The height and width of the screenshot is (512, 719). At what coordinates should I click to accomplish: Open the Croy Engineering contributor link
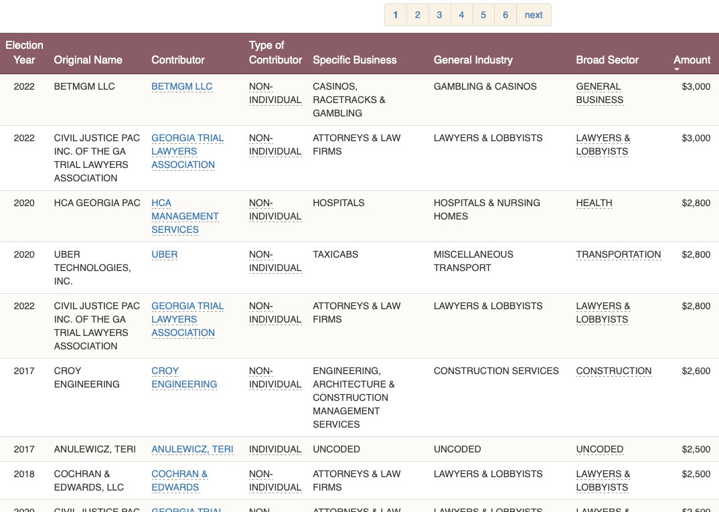tap(184, 377)
